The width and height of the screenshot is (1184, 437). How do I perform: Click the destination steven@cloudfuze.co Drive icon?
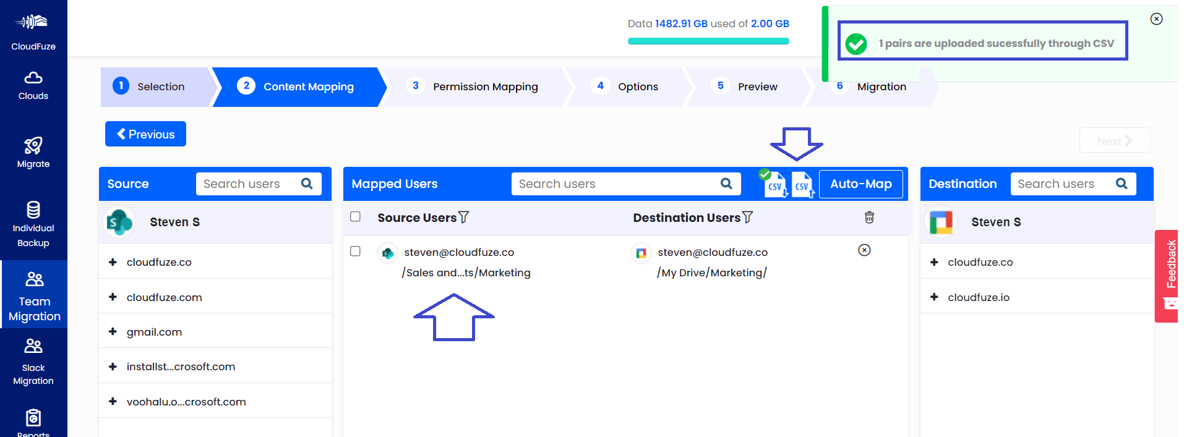641,253
